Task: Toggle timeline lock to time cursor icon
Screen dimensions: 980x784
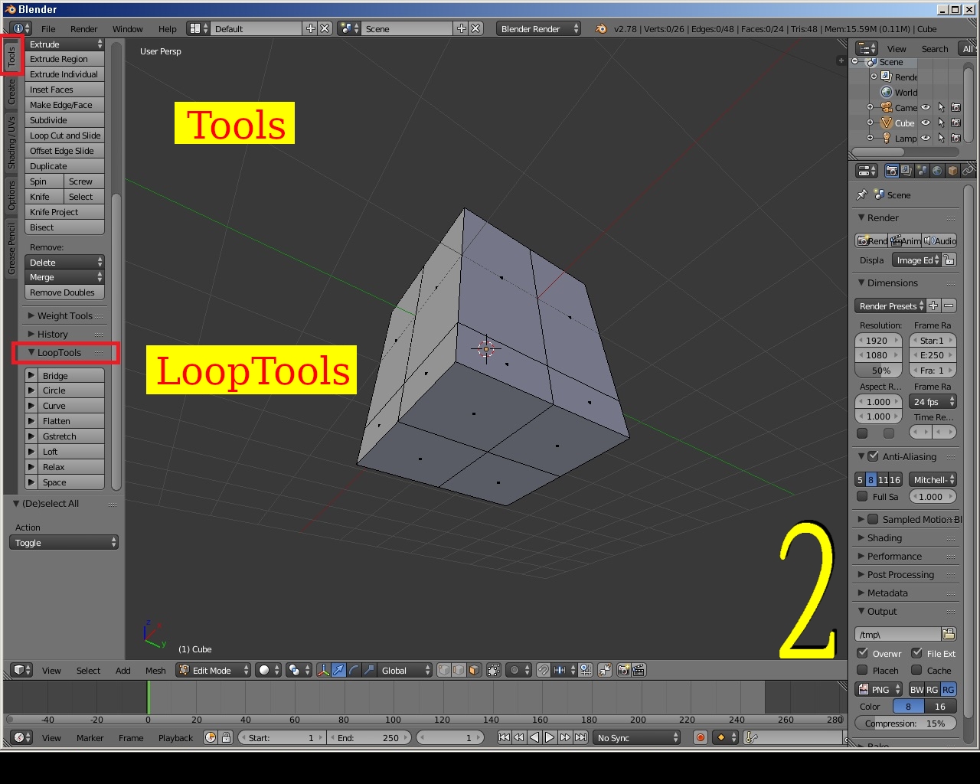Action: point(226,737)
